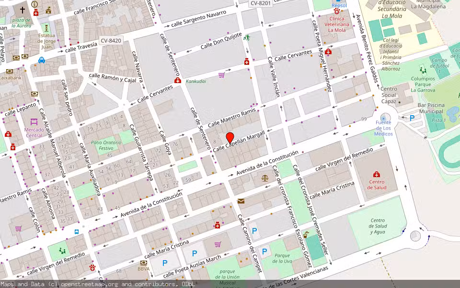Select the calle Alcalde Manuel Alberola label

coord(53,143)
